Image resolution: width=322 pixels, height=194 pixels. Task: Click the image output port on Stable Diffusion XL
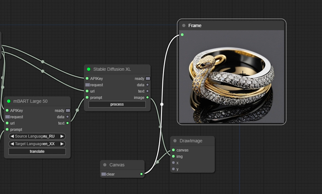pos(147,97)
